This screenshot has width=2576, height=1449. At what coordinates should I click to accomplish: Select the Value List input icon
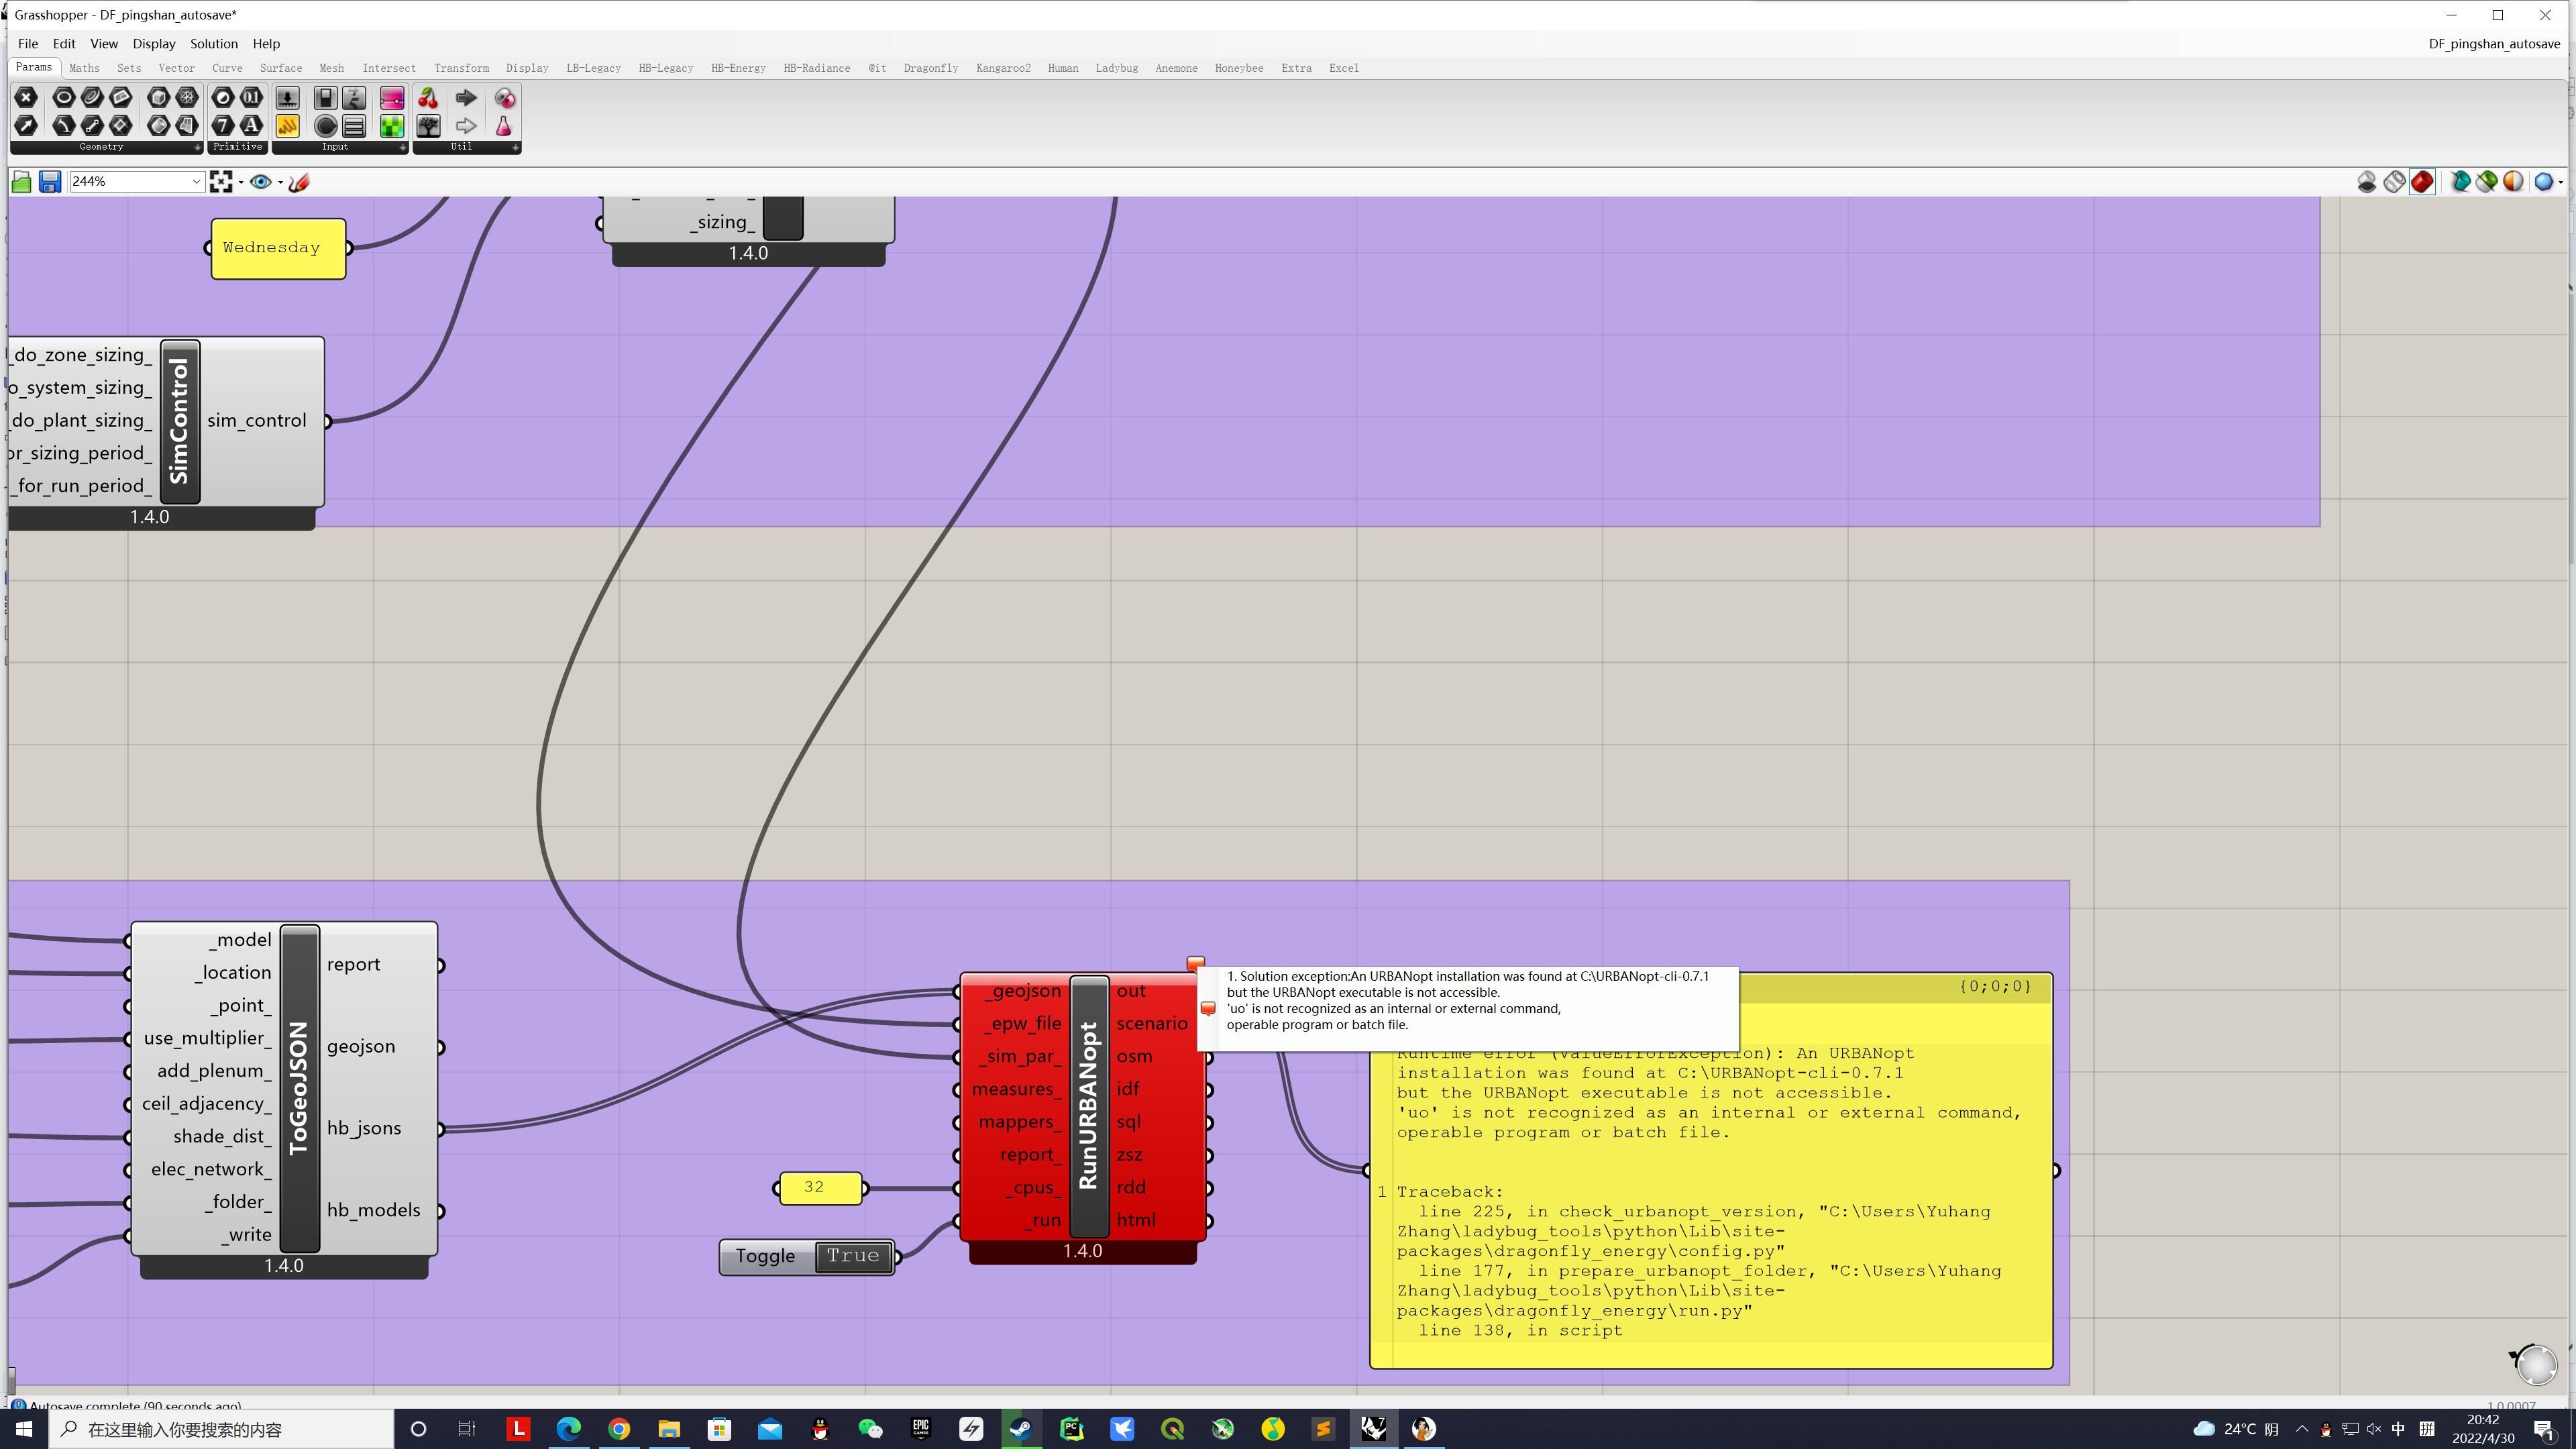tap(354, 125)
